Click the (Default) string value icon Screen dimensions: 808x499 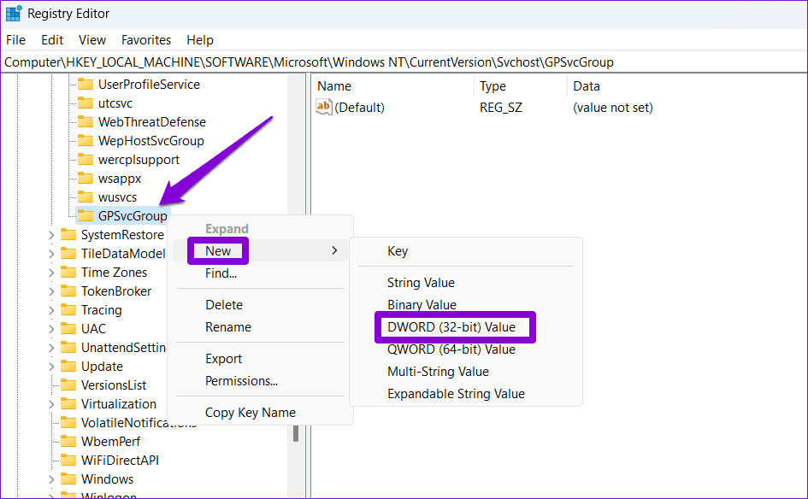326,107
